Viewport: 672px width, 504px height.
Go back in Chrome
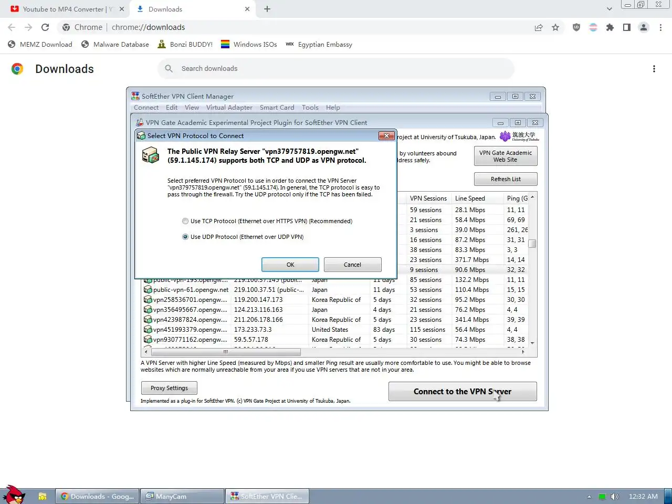click(12, 27)
